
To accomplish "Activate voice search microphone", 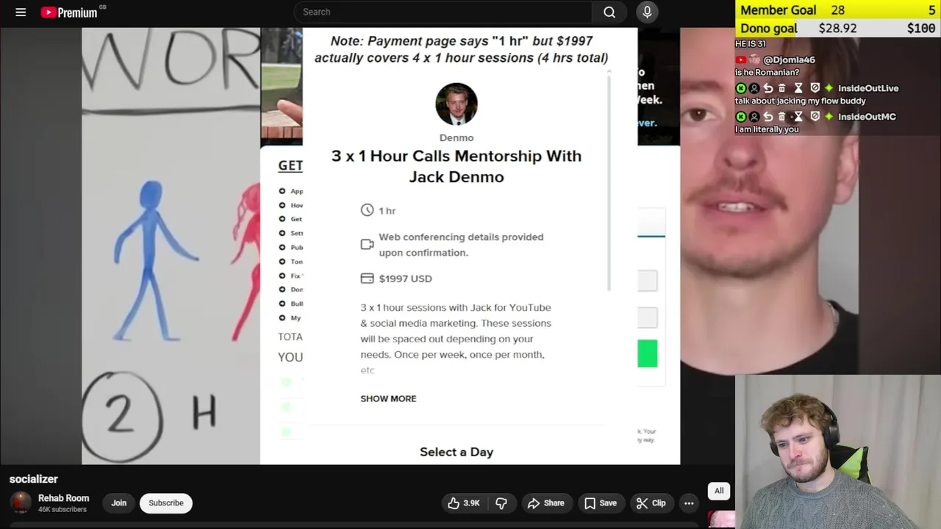I will pos(647,12).
